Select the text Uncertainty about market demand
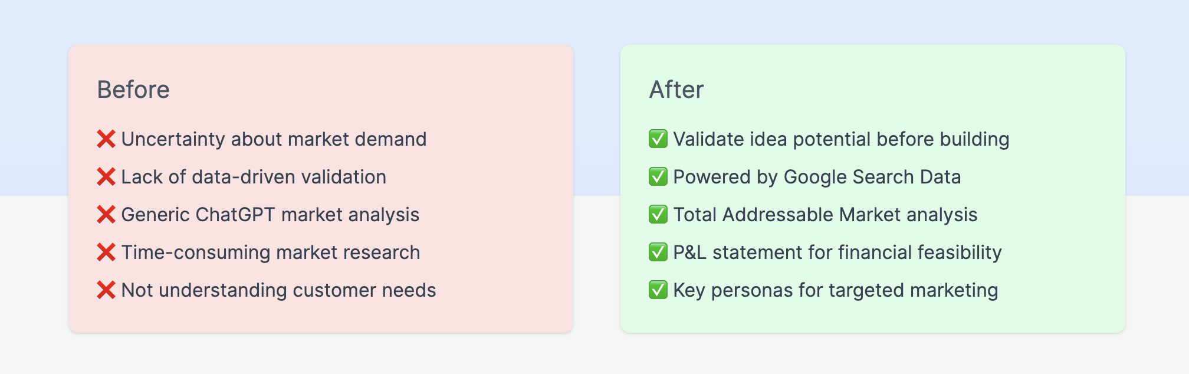 [274, 139]
